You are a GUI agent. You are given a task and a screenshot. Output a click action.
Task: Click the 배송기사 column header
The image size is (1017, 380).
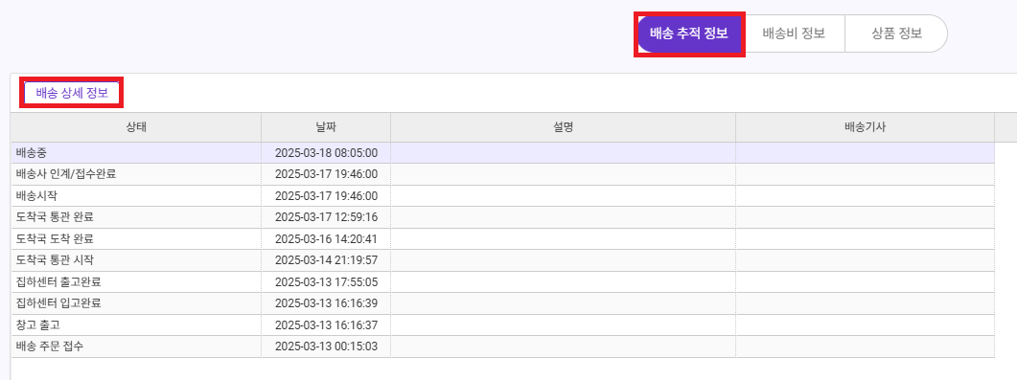pyautogui.click(x=866, y=127)
